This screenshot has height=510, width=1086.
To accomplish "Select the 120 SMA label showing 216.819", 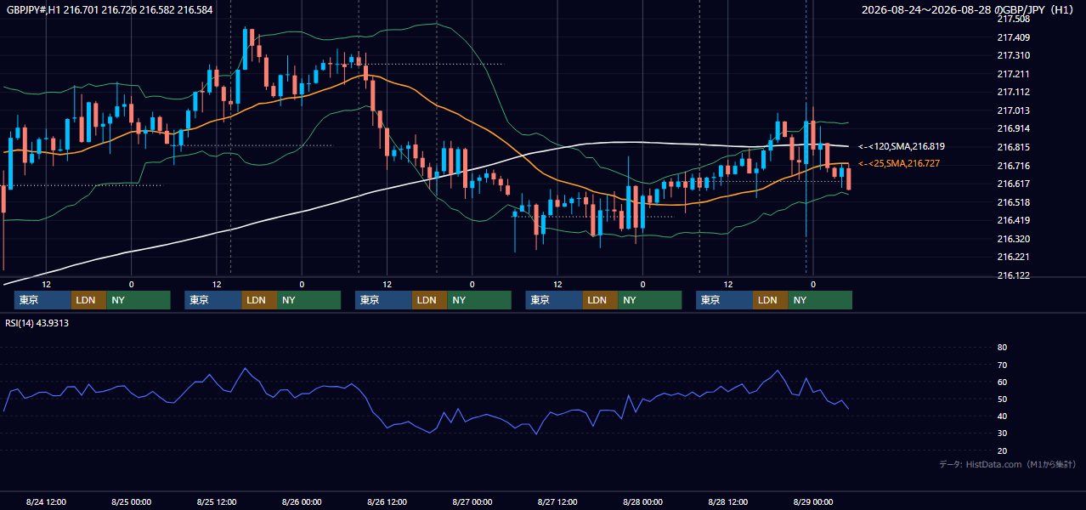I will click(902, 146).
